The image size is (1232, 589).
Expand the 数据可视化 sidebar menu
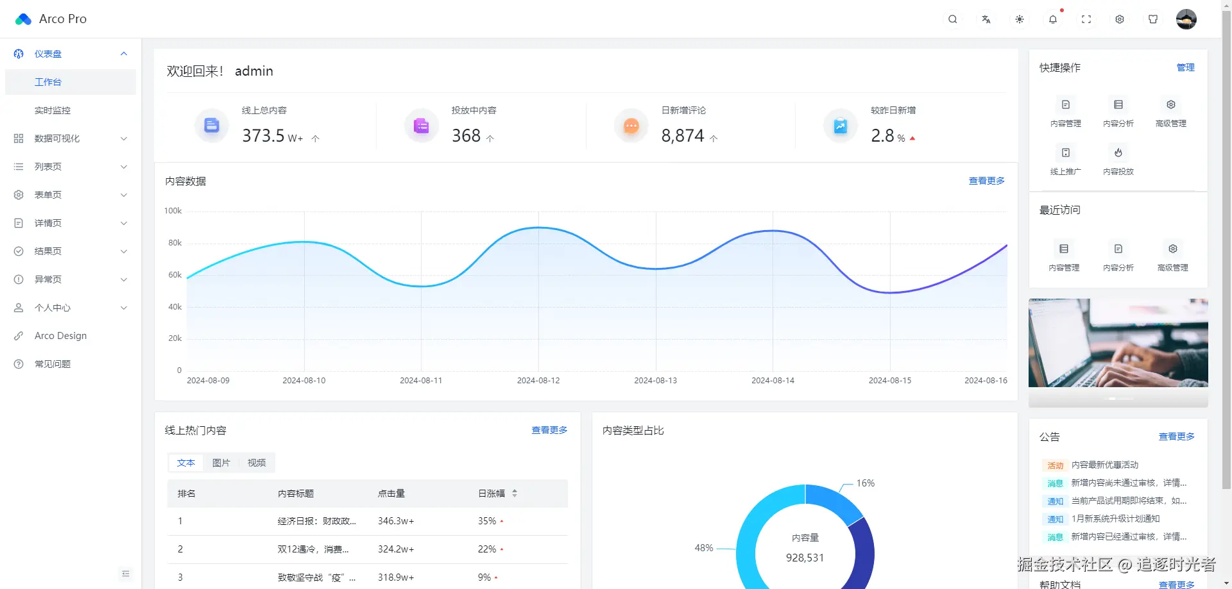click(x=71, y=138)
